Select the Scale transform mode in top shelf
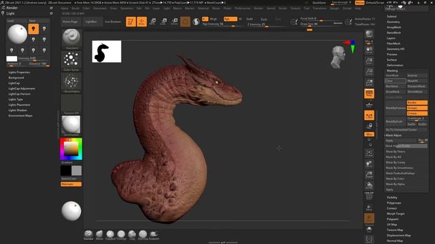Screen dimensions: 435x244 (x=163, y=22)
